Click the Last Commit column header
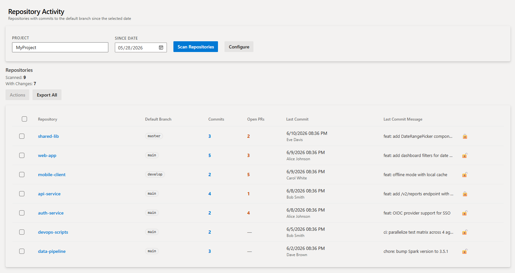This screenshot has height=273, width=515. pos(297,119)
